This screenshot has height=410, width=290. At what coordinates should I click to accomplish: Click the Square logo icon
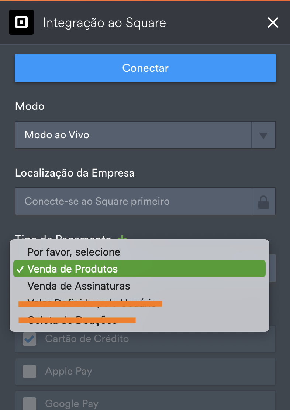pyautogui.click(x=21, y=22)
